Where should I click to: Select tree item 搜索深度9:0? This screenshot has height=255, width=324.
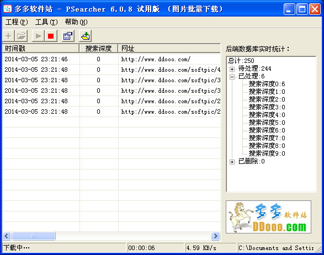coord(267,153)
